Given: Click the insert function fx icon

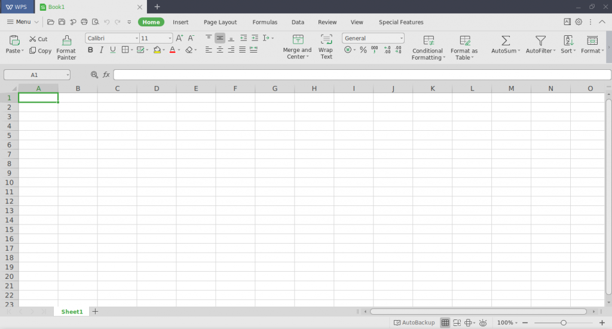Looking at the screenshot, I should (106, 75).
